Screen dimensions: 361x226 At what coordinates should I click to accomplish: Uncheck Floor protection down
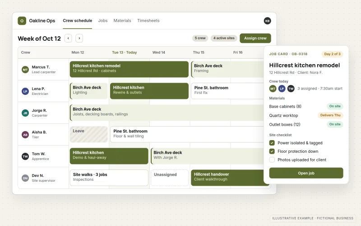pyautogui.click(x=272, y=151)
